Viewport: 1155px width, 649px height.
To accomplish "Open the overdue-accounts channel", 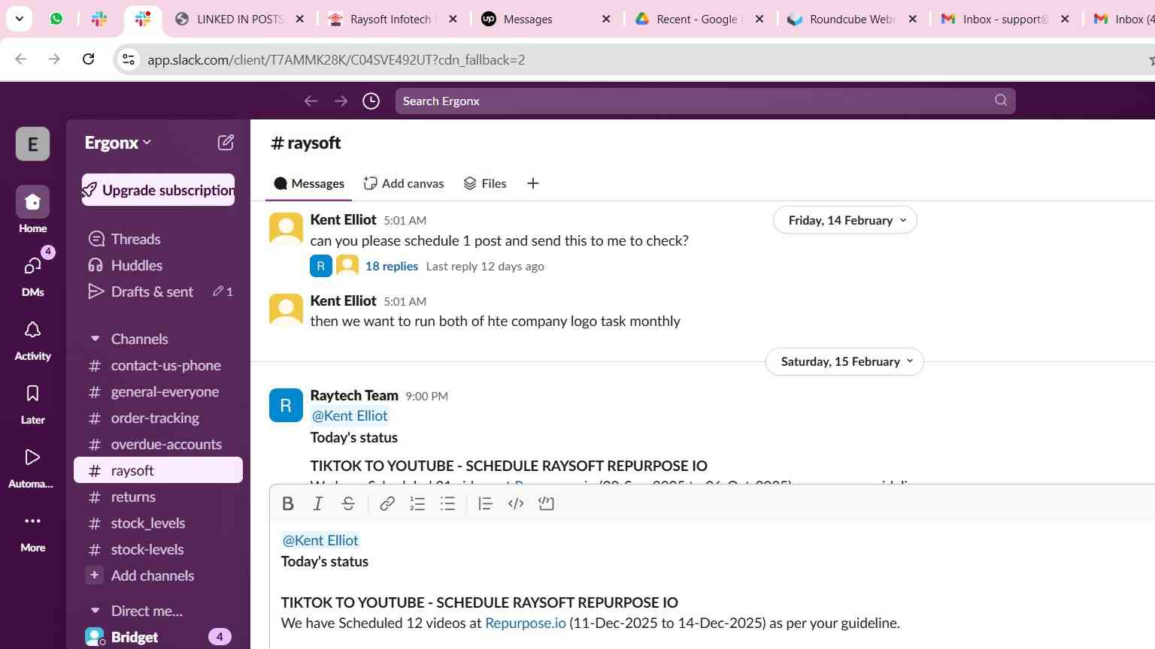I will 158,444.
